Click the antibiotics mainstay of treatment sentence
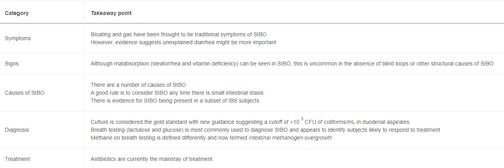 151,159
